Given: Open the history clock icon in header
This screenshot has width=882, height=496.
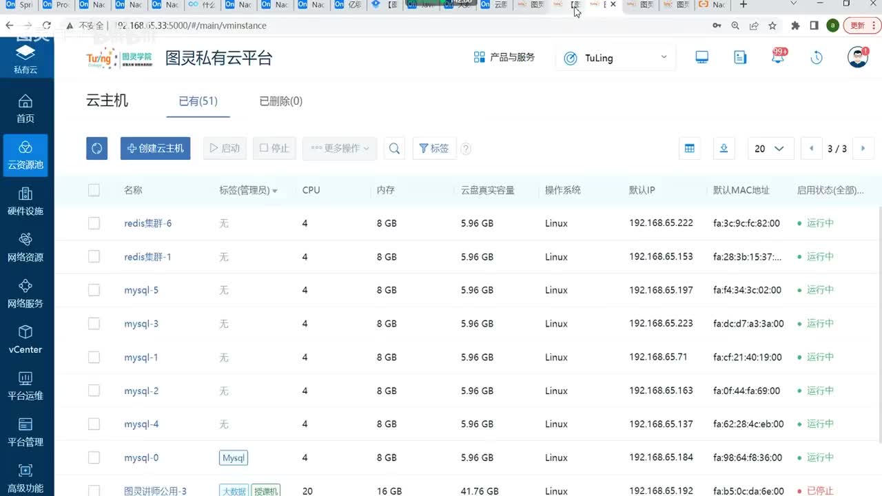Looking at the screenshot, I should 817,58.
